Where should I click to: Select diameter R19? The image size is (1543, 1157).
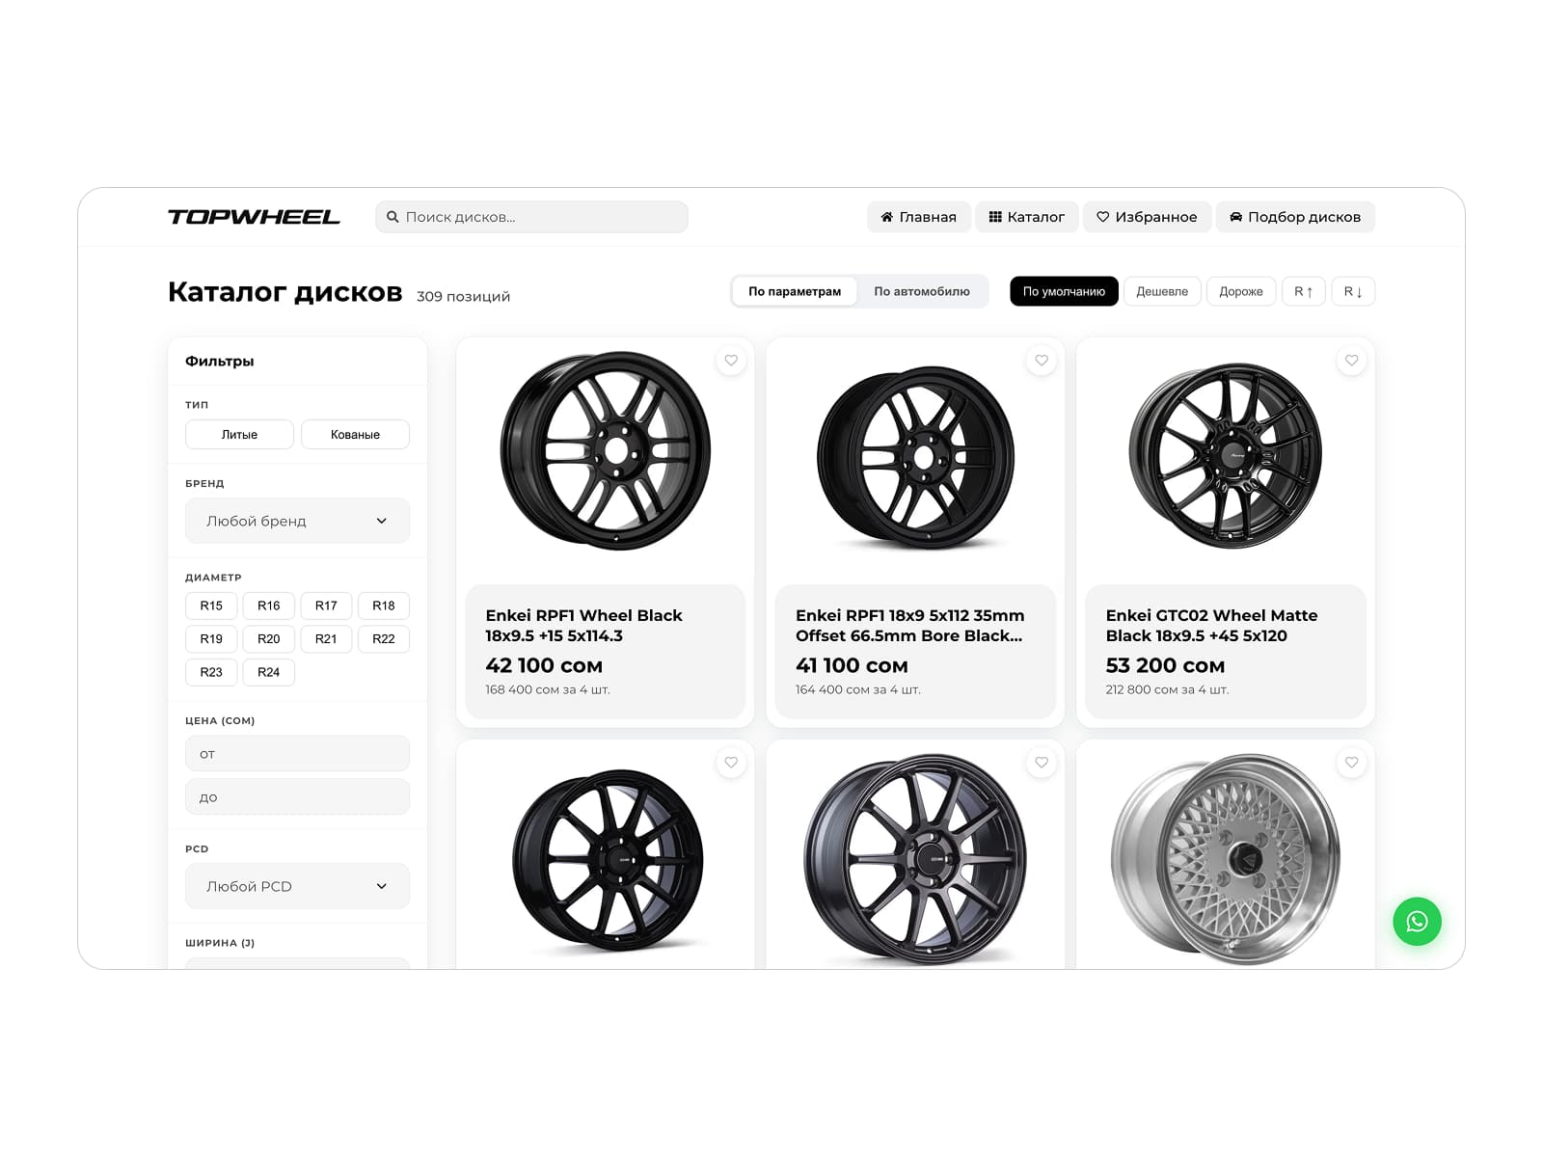[x=211, y=639]
